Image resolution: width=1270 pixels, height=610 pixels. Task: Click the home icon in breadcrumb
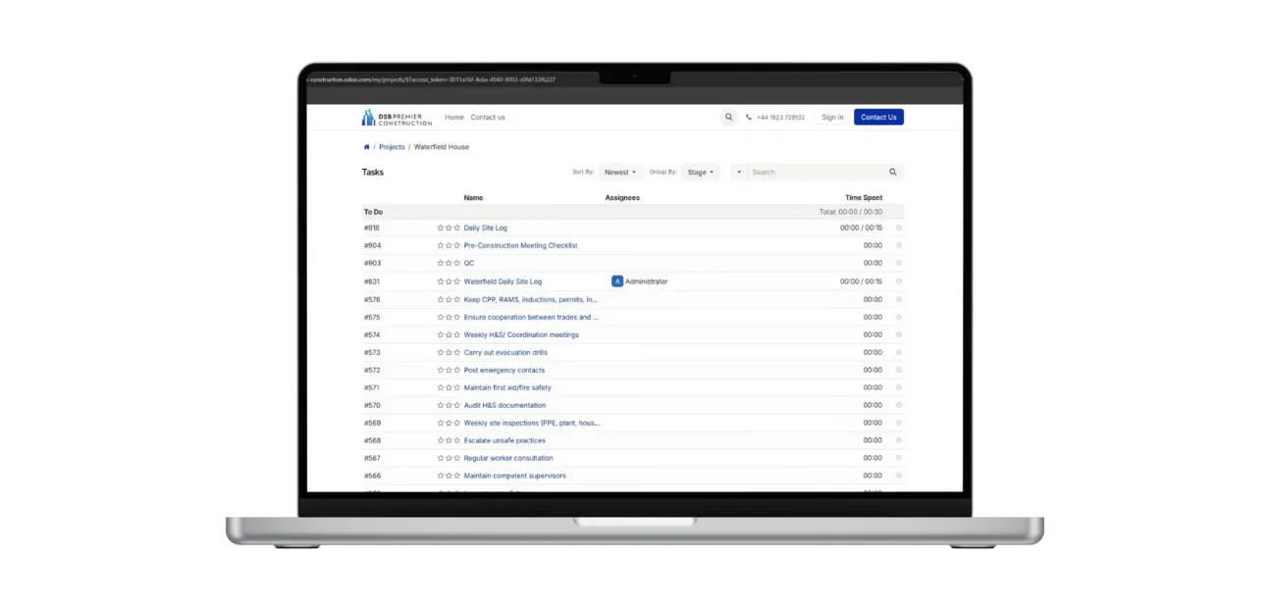[x=367, y=147]
